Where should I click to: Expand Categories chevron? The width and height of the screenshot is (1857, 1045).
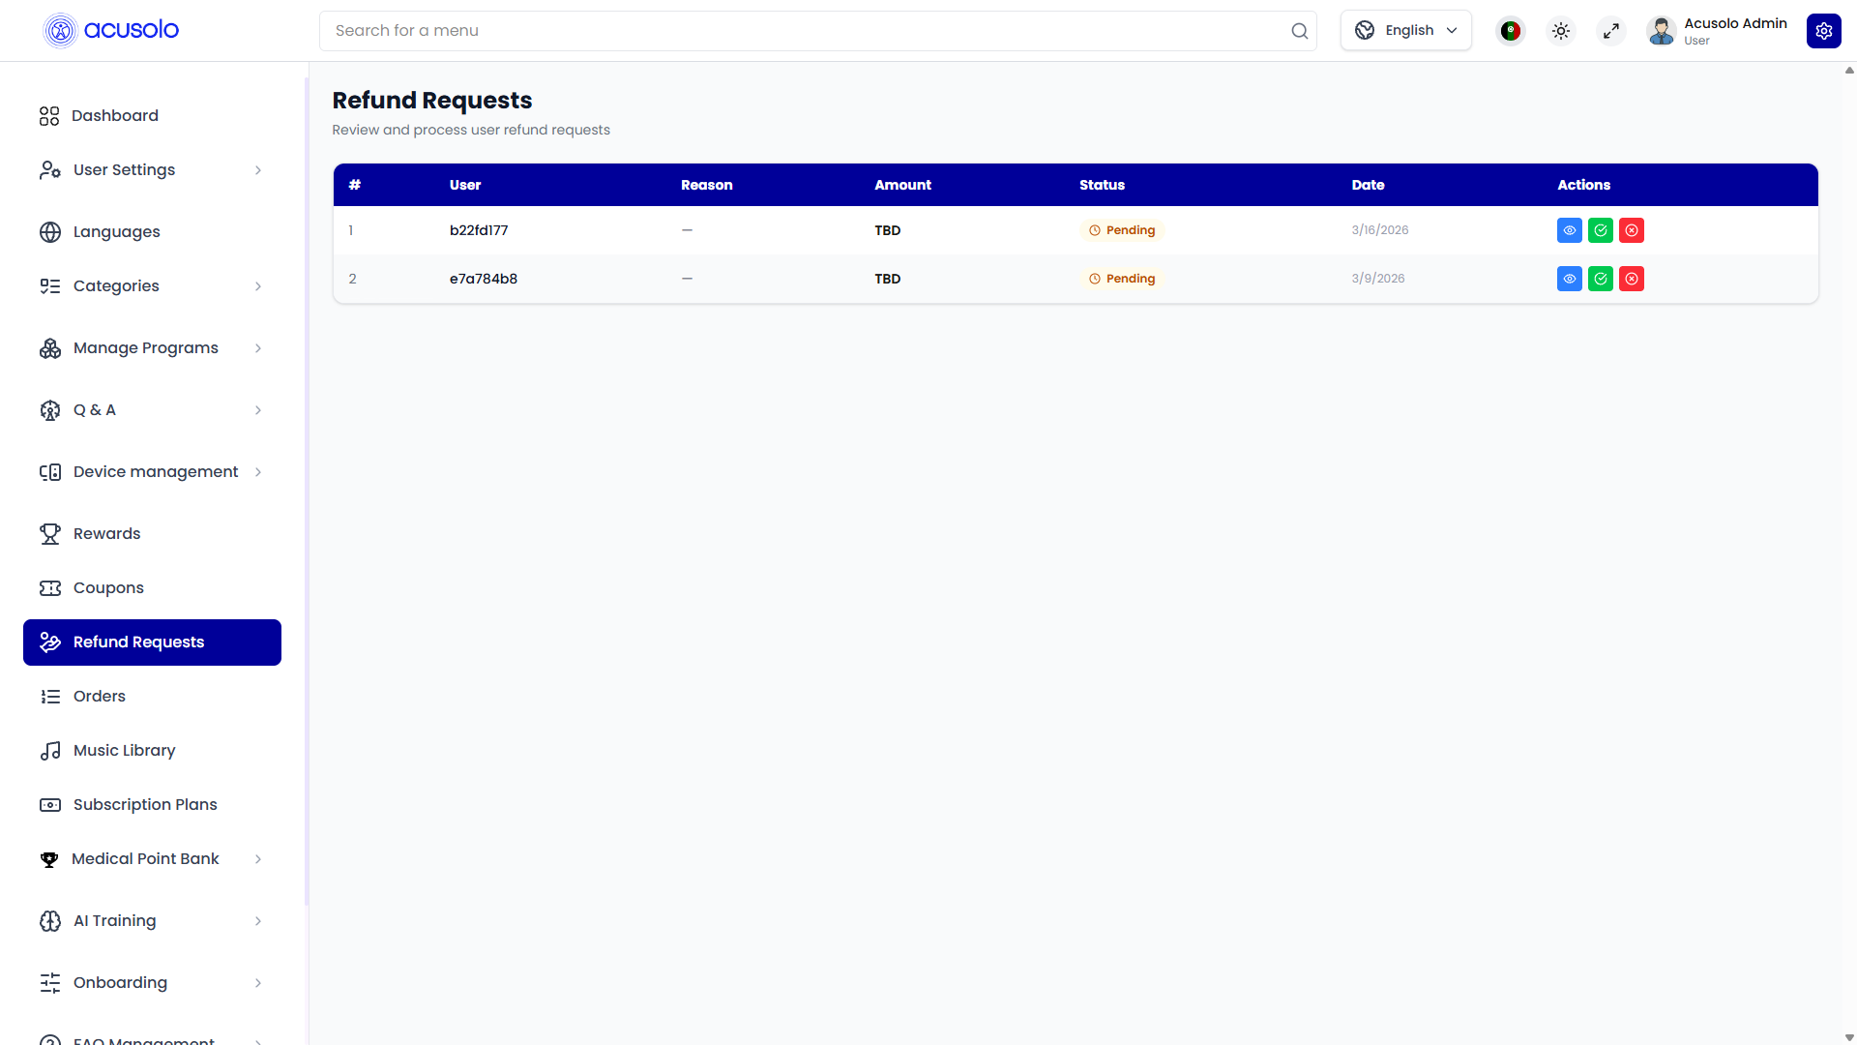click(x=258, y=286)
